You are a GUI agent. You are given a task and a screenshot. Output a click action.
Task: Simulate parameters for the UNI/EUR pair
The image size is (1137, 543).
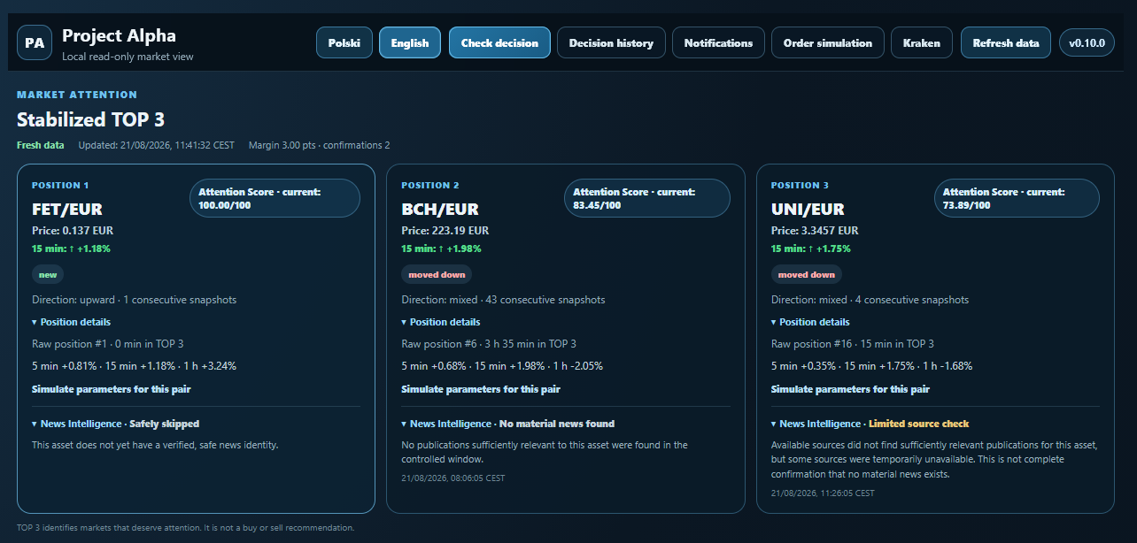click(851, 389)
